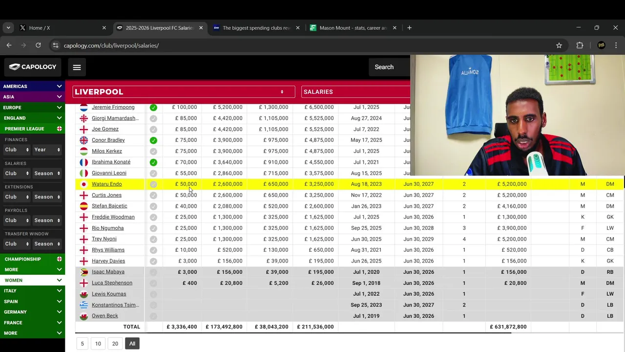Toggle the green verified check for Conor Bradley
This screenshot has width=625, height=352.
(x=153, y=140)
